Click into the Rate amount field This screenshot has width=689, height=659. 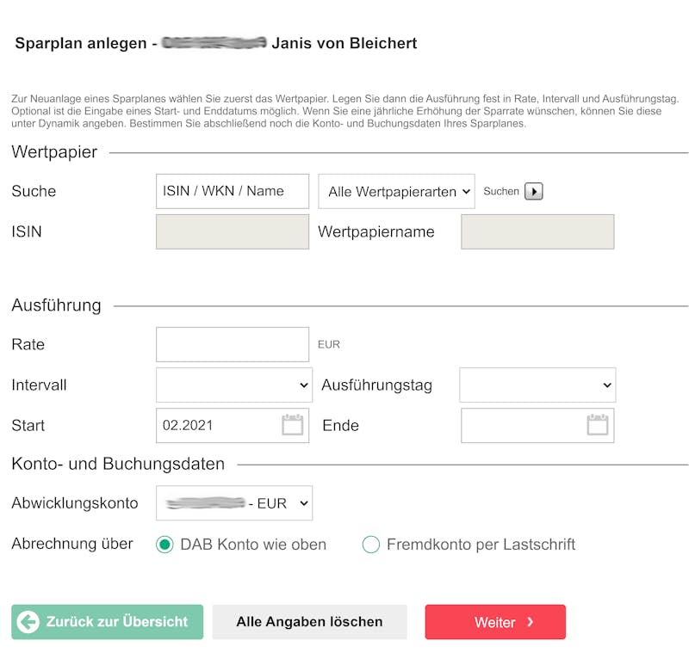(x=232, y=344)
